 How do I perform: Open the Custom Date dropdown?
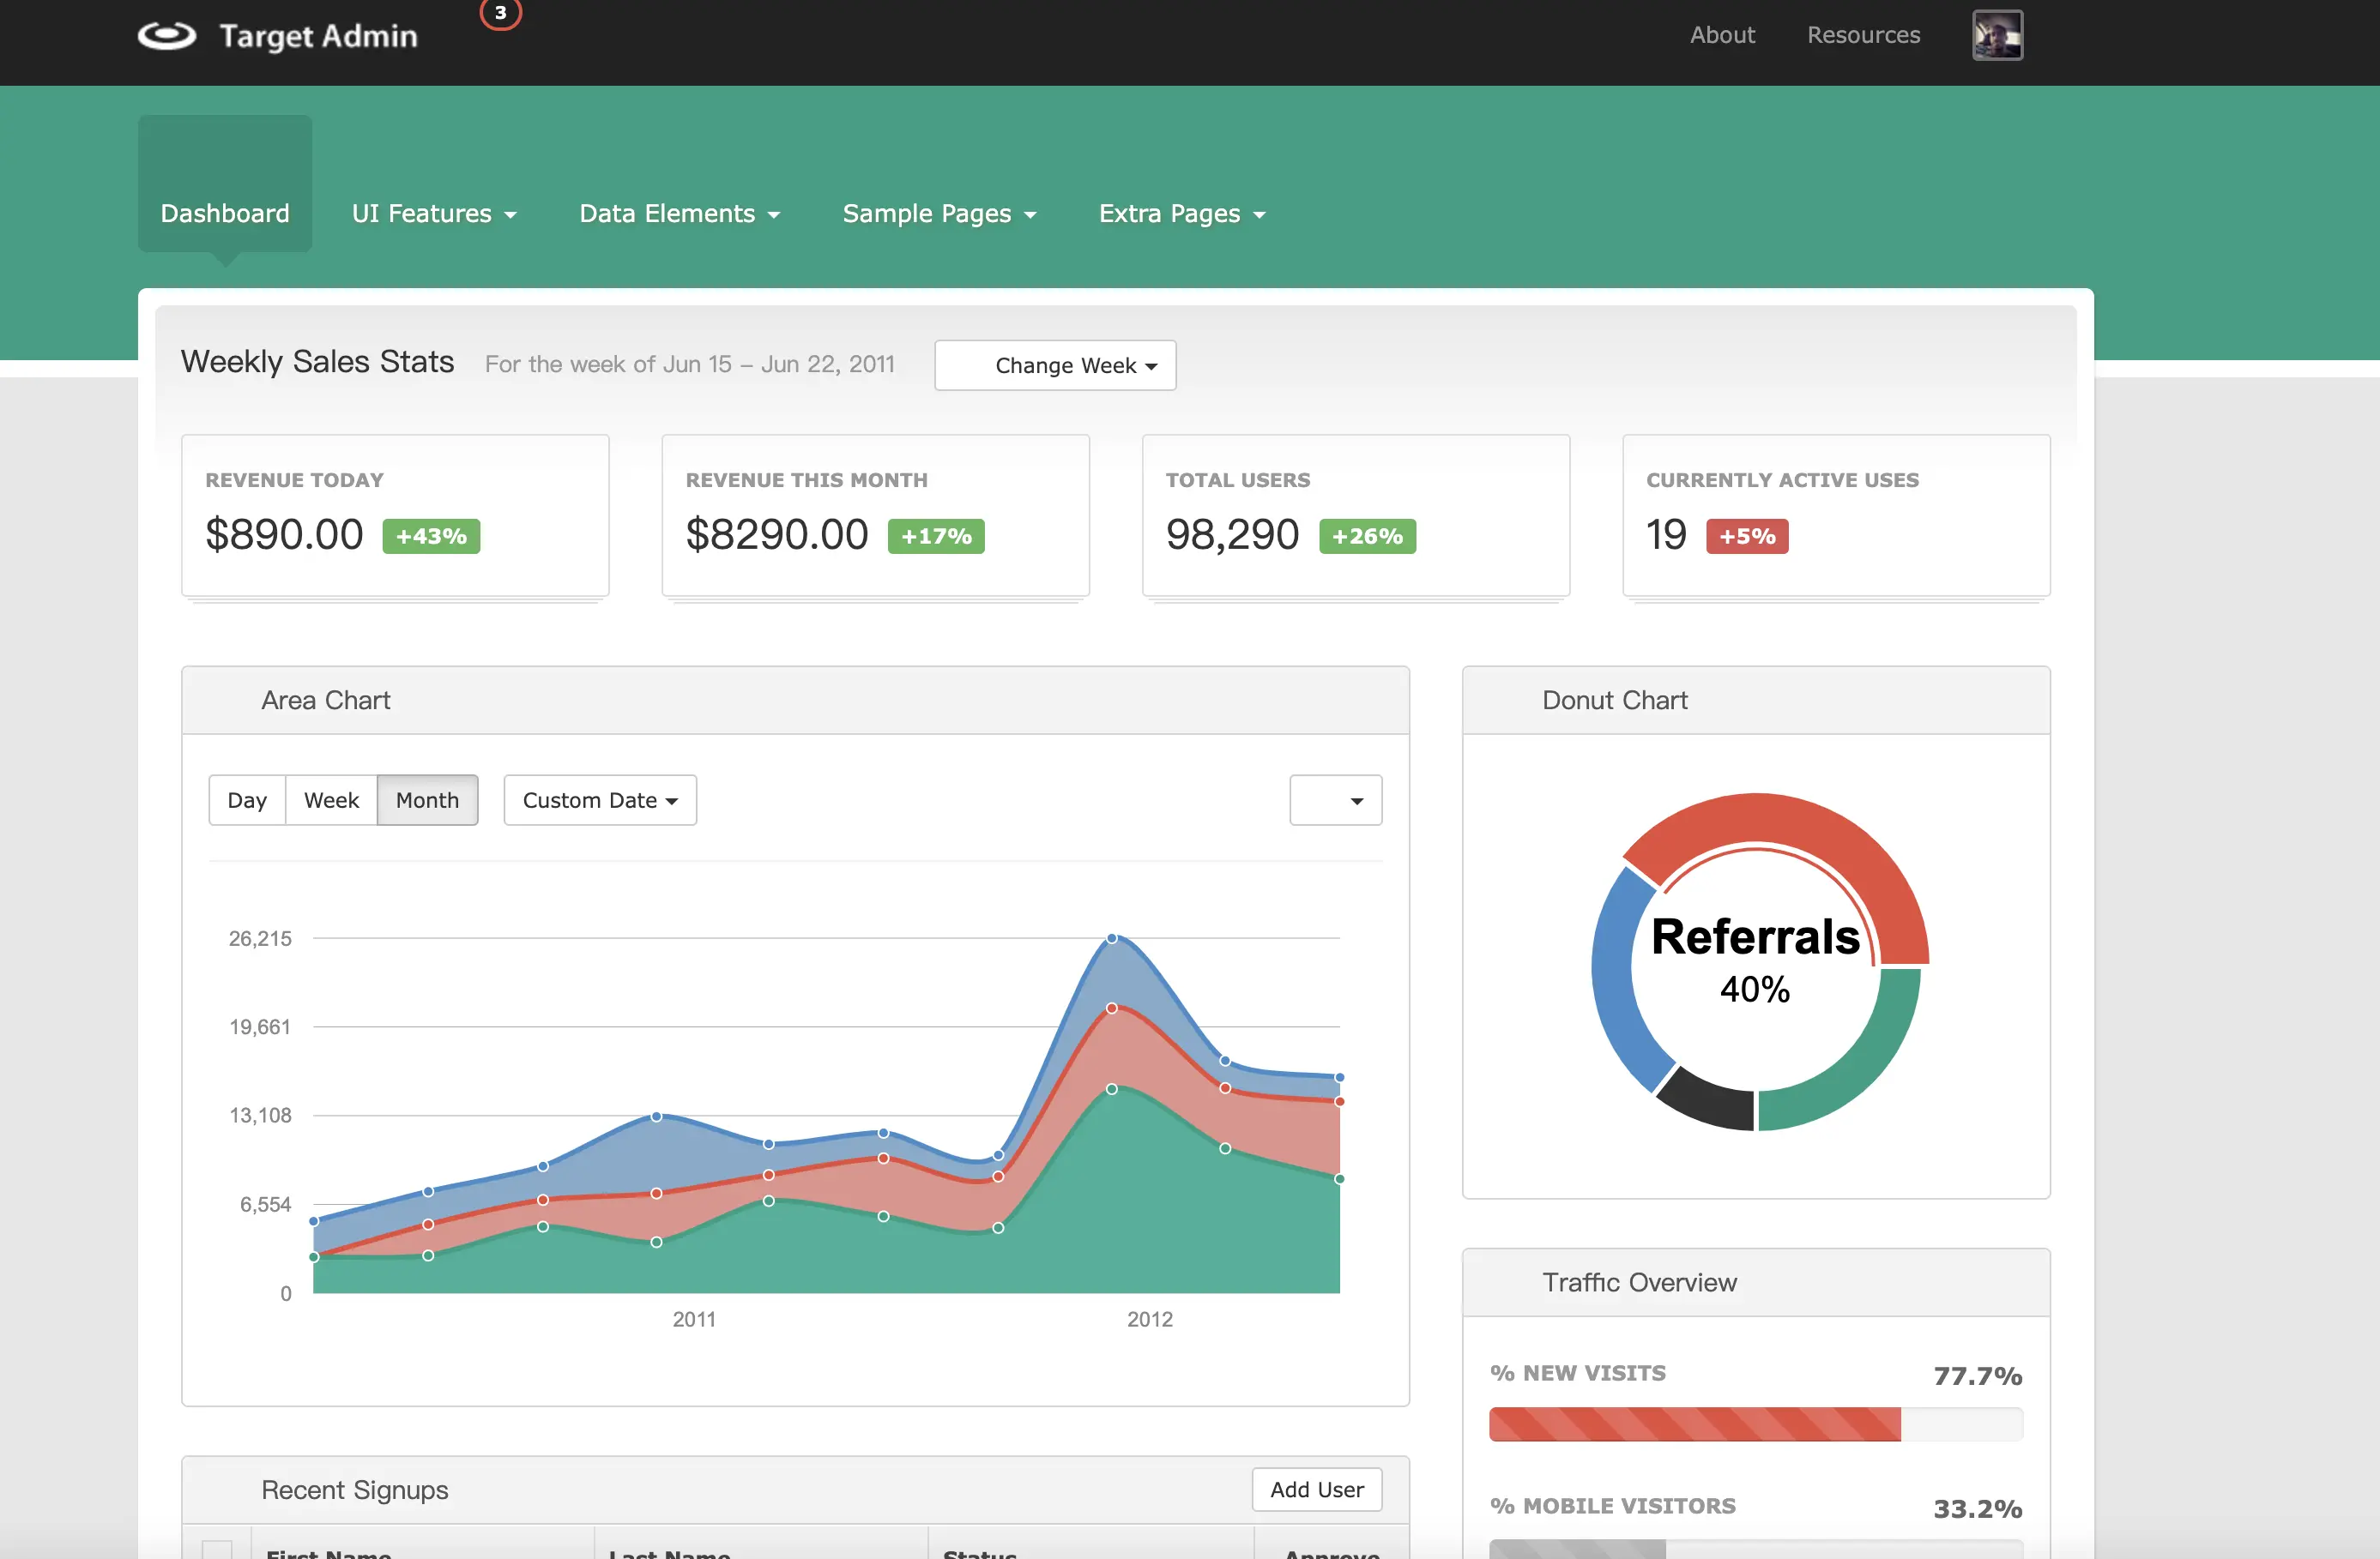click(x=600, y=799)
